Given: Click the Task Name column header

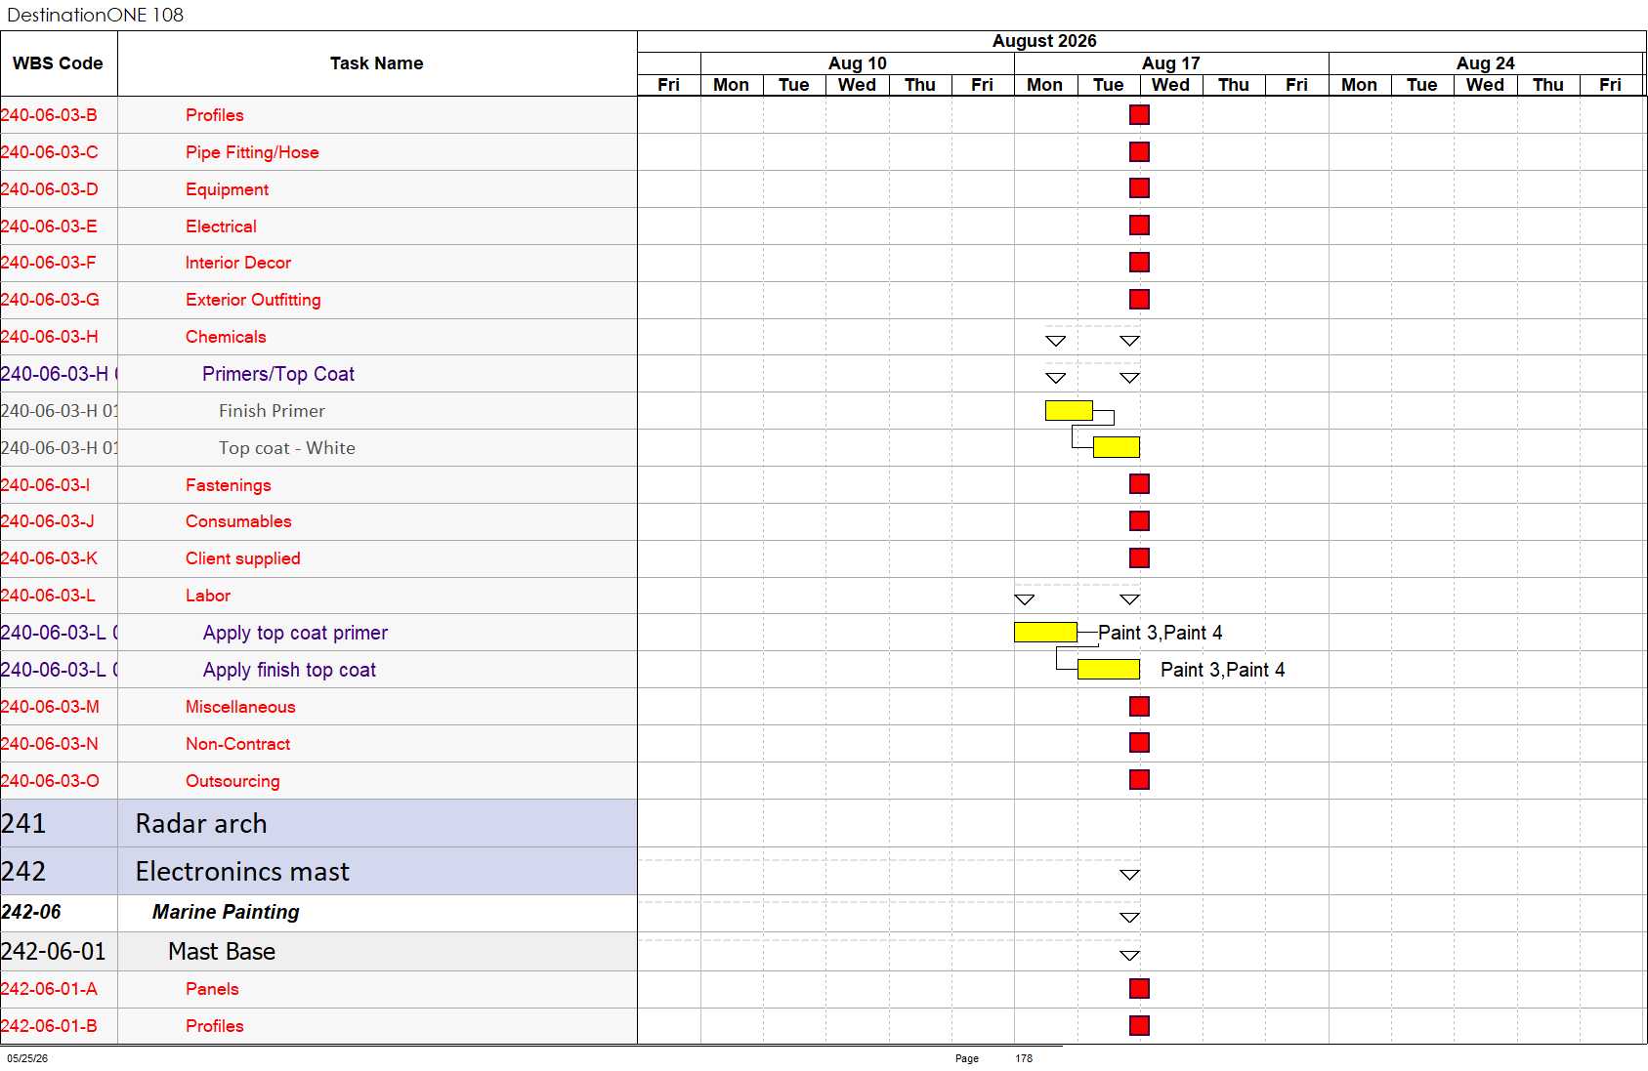Looking at the screenshot, I should coord(377,63).
